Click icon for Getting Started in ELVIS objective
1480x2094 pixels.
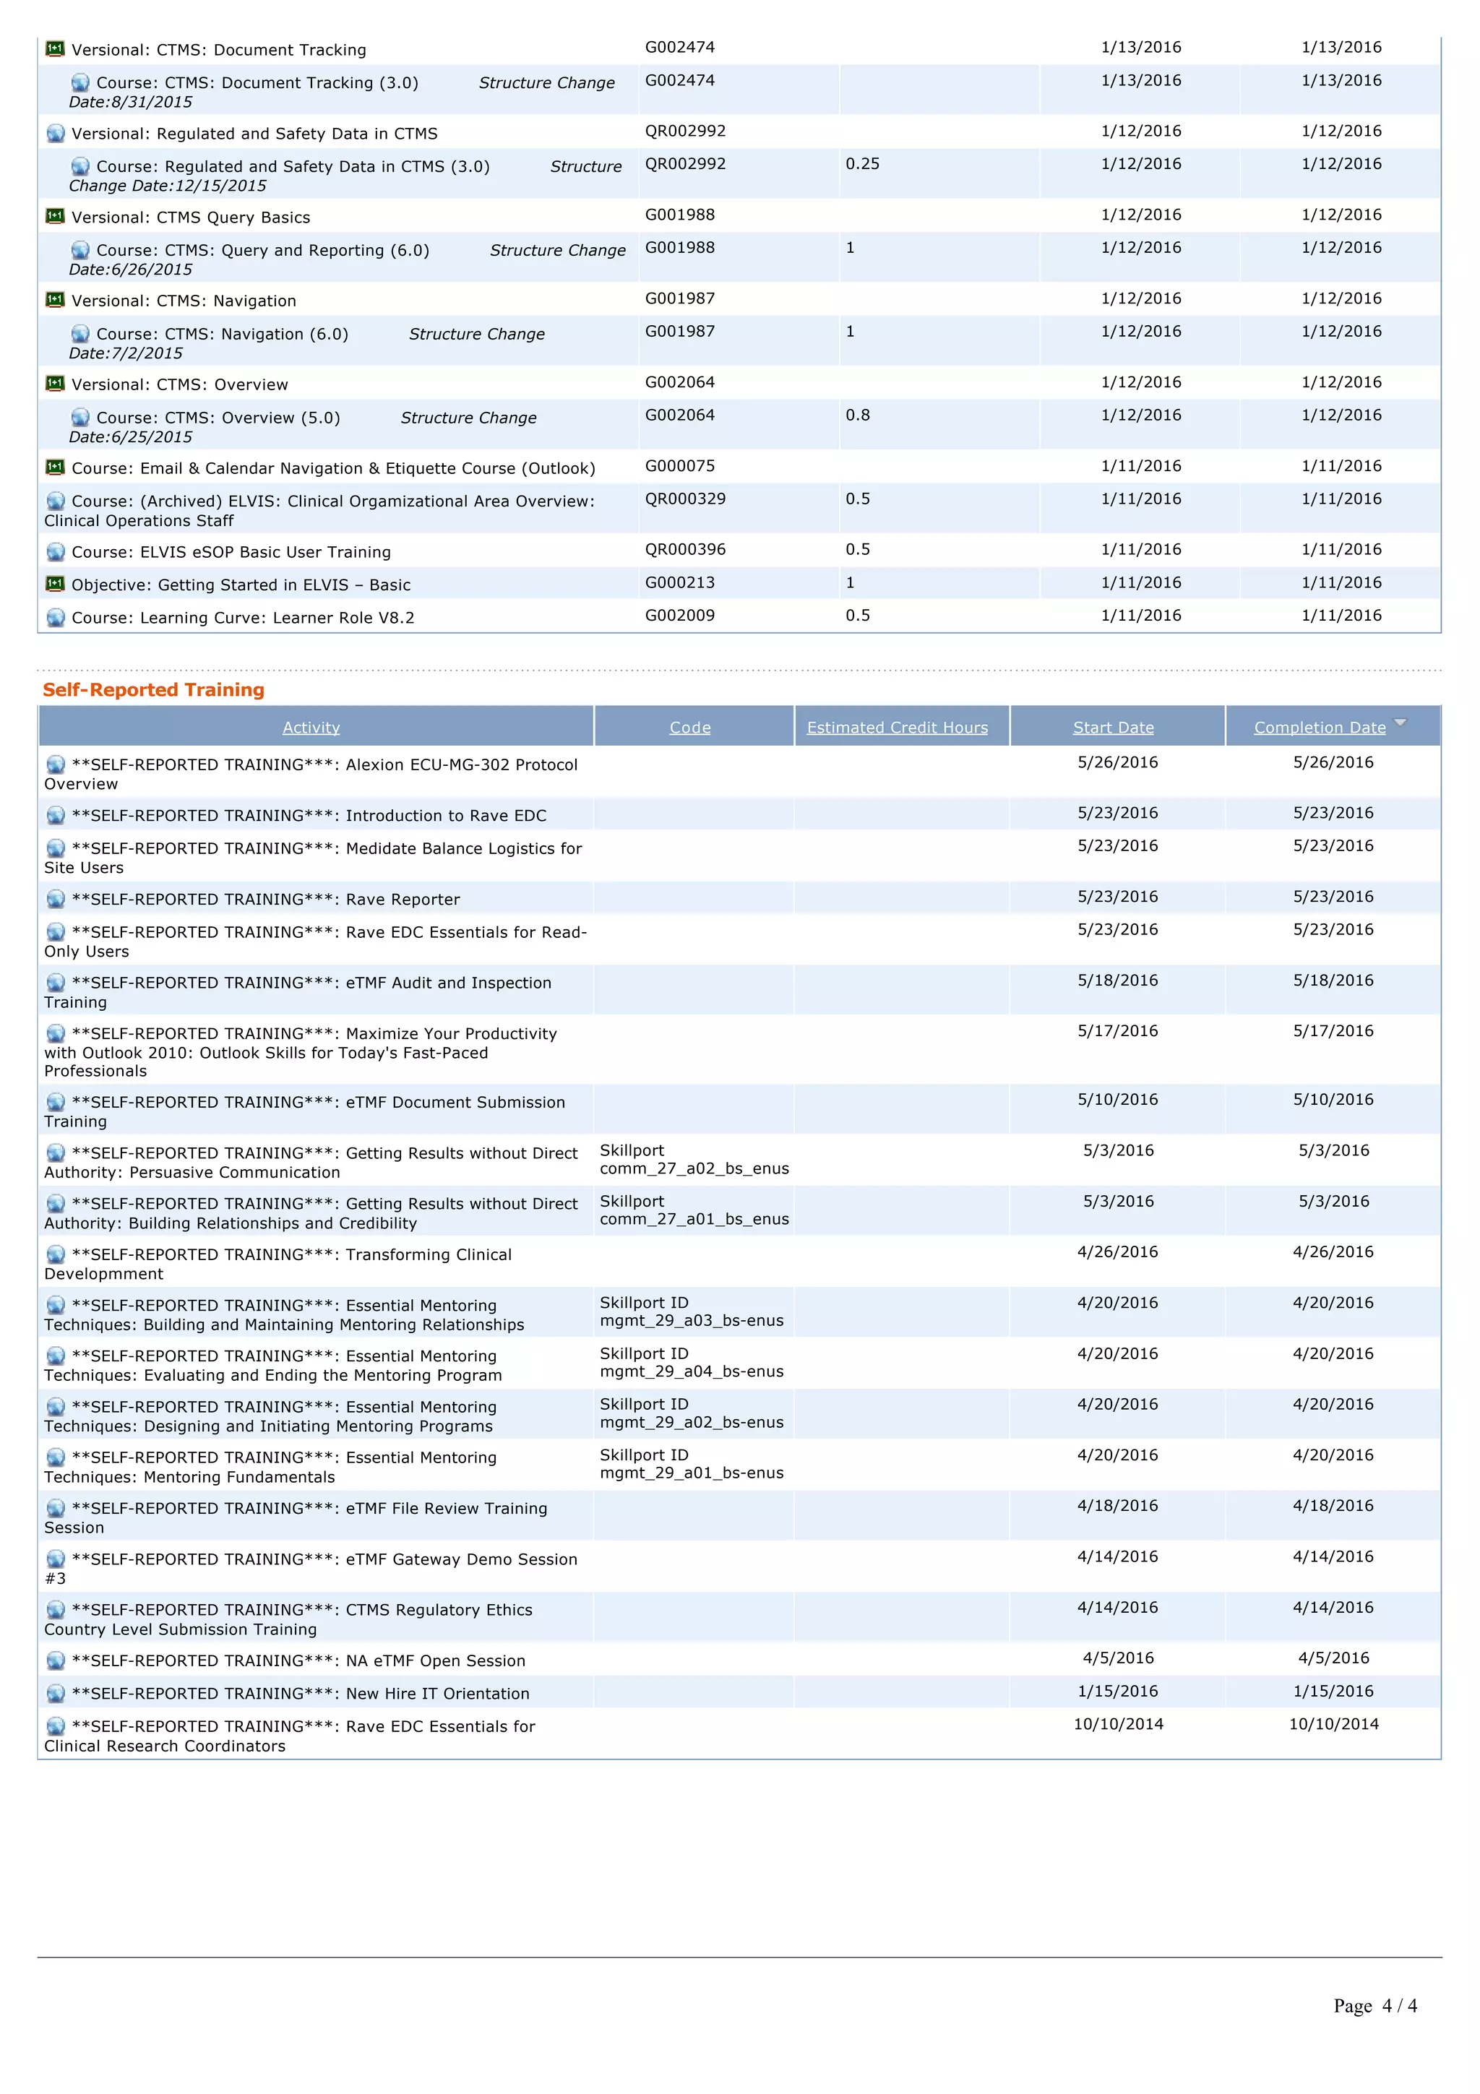pos(55,584)
